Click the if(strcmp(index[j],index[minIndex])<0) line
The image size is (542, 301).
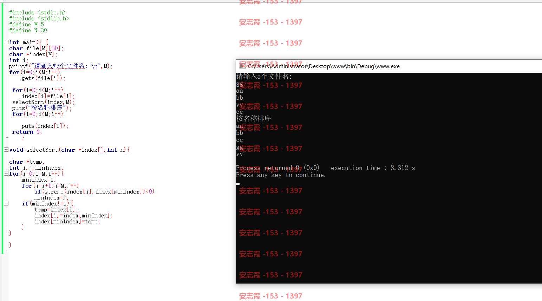click(x=94, y=192)
